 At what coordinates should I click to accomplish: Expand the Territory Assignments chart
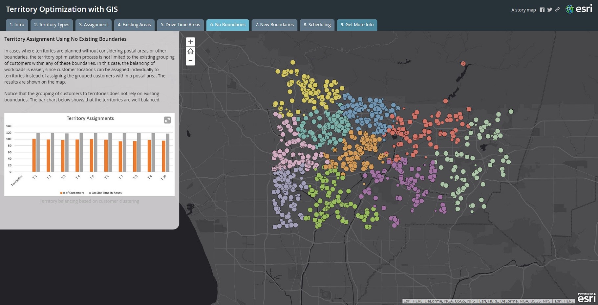pos(167,120)
